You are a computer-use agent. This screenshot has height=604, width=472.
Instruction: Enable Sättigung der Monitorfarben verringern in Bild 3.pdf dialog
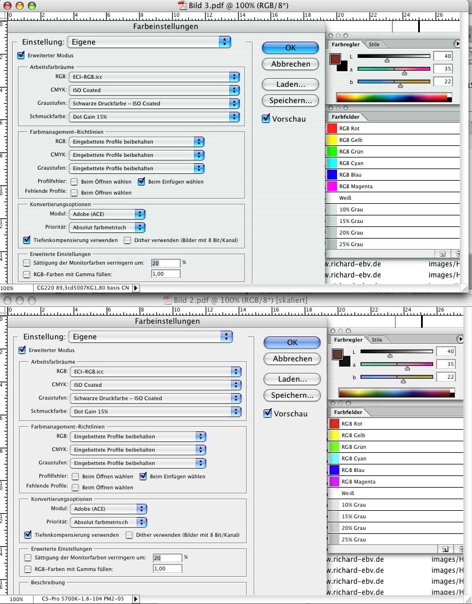(27, 263)
